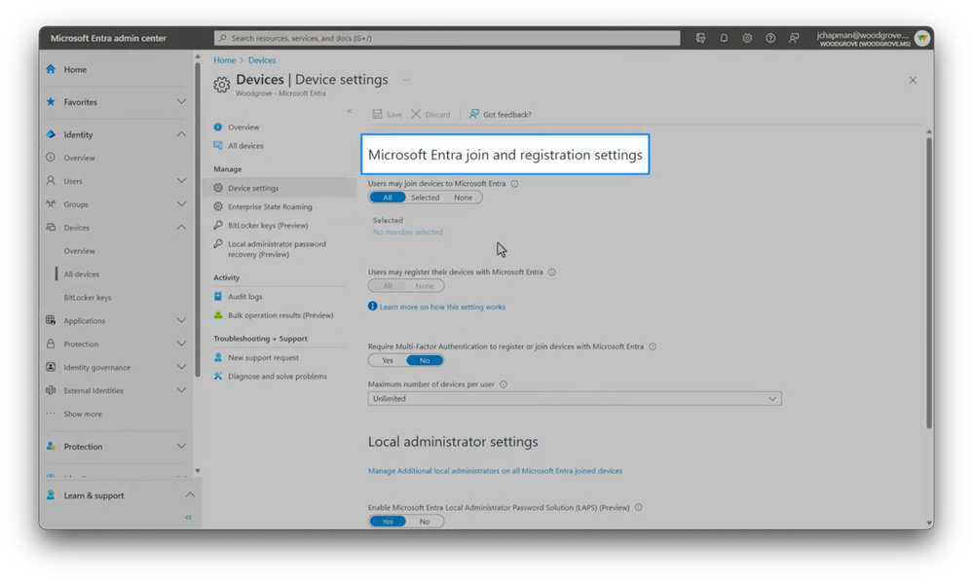Click the Learn & support person icon
Image resolution: width=973 pixels, height=581 pixels.
click(x=51, y=494)
